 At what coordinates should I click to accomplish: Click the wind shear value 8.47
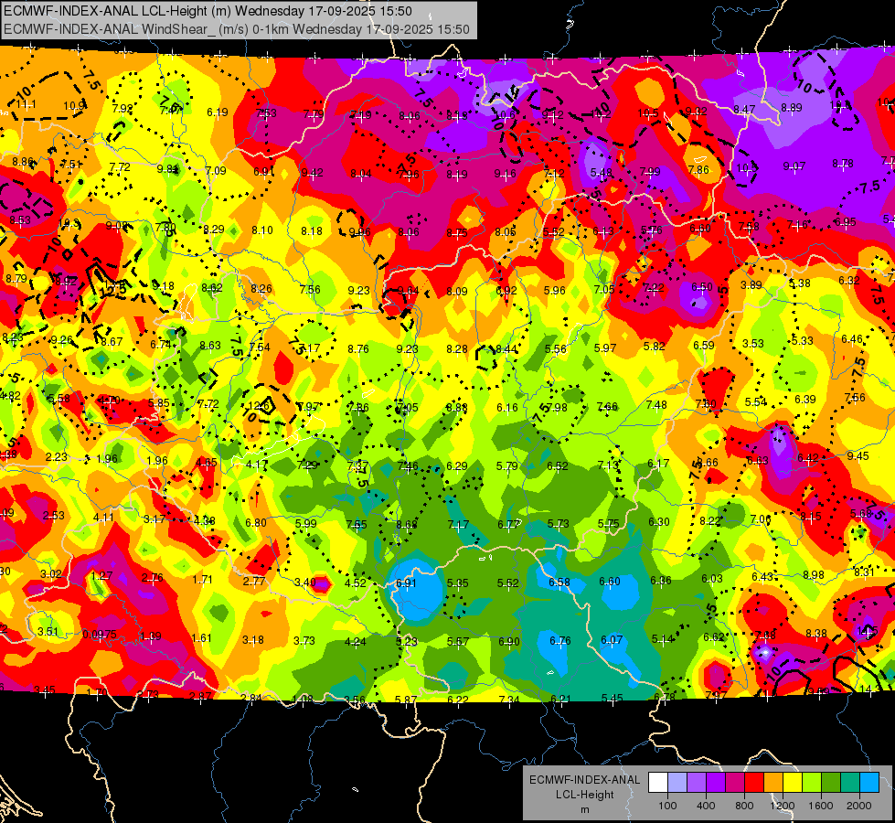click(744, 109)
